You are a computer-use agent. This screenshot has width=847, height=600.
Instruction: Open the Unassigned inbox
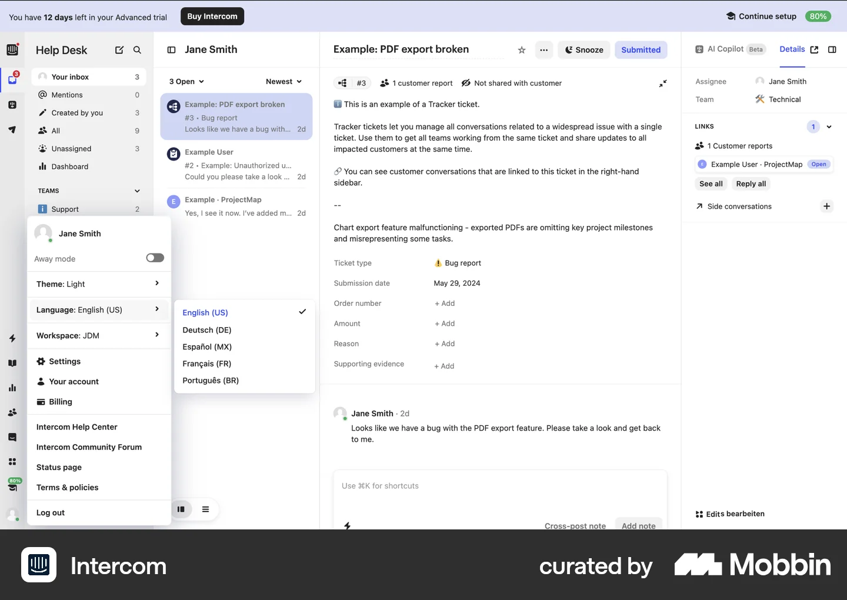tap(89, 149)
